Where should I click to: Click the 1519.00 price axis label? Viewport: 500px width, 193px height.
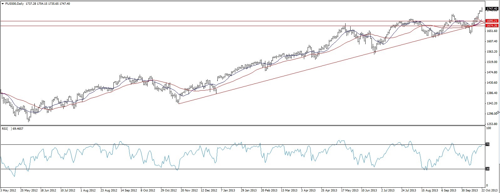(x=492, y=62)
